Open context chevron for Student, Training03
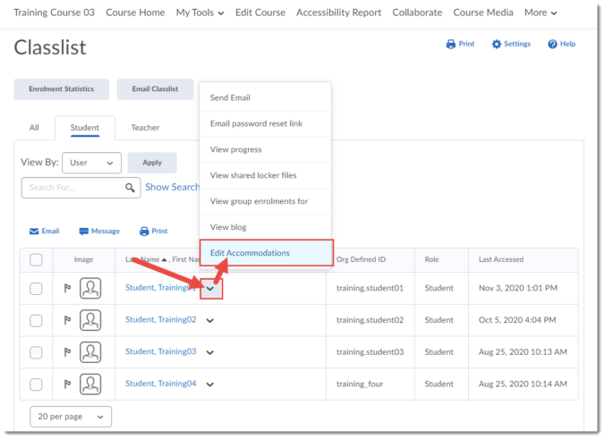The image size is (605, 439). pos(210,352)
